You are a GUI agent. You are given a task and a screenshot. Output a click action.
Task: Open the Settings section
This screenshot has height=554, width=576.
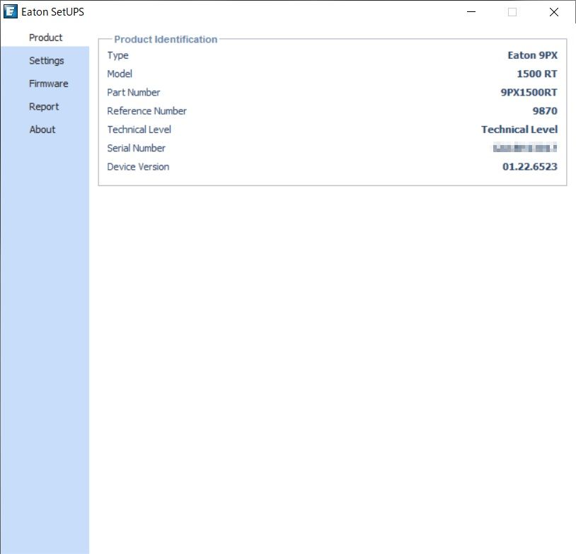pyautogui.click(x=46, y=61)
